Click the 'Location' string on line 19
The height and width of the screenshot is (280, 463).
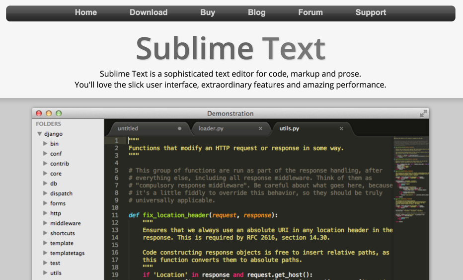click(x=170, y=275)
